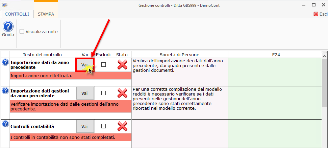Click the Società di Persone column header

179,55
